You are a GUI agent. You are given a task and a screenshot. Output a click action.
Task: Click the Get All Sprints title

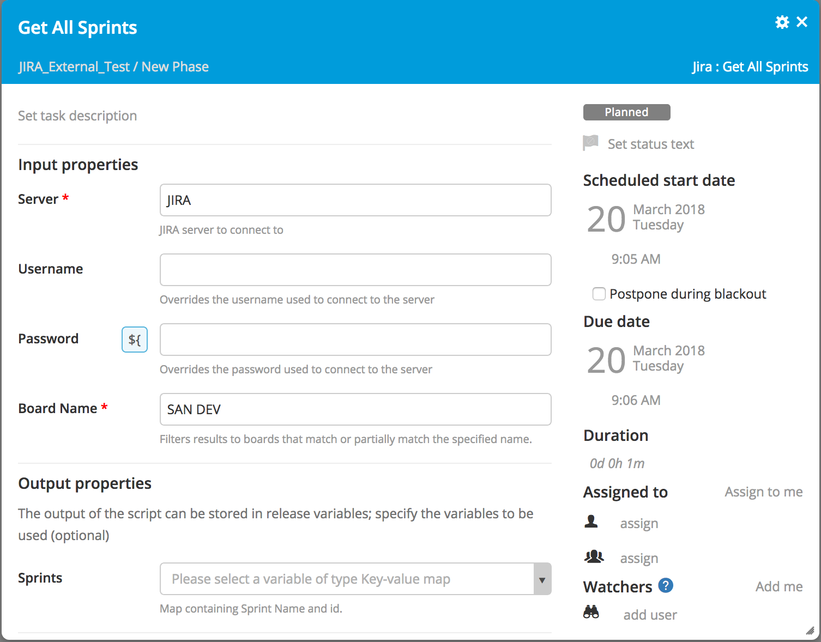pyautogui.click(x=77, y=28)
